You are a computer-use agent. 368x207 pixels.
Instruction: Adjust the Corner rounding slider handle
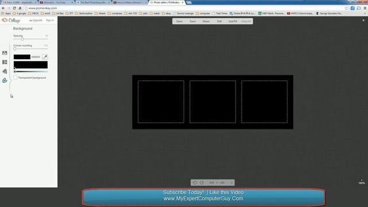pyautogui.click(x=15, y=49)
